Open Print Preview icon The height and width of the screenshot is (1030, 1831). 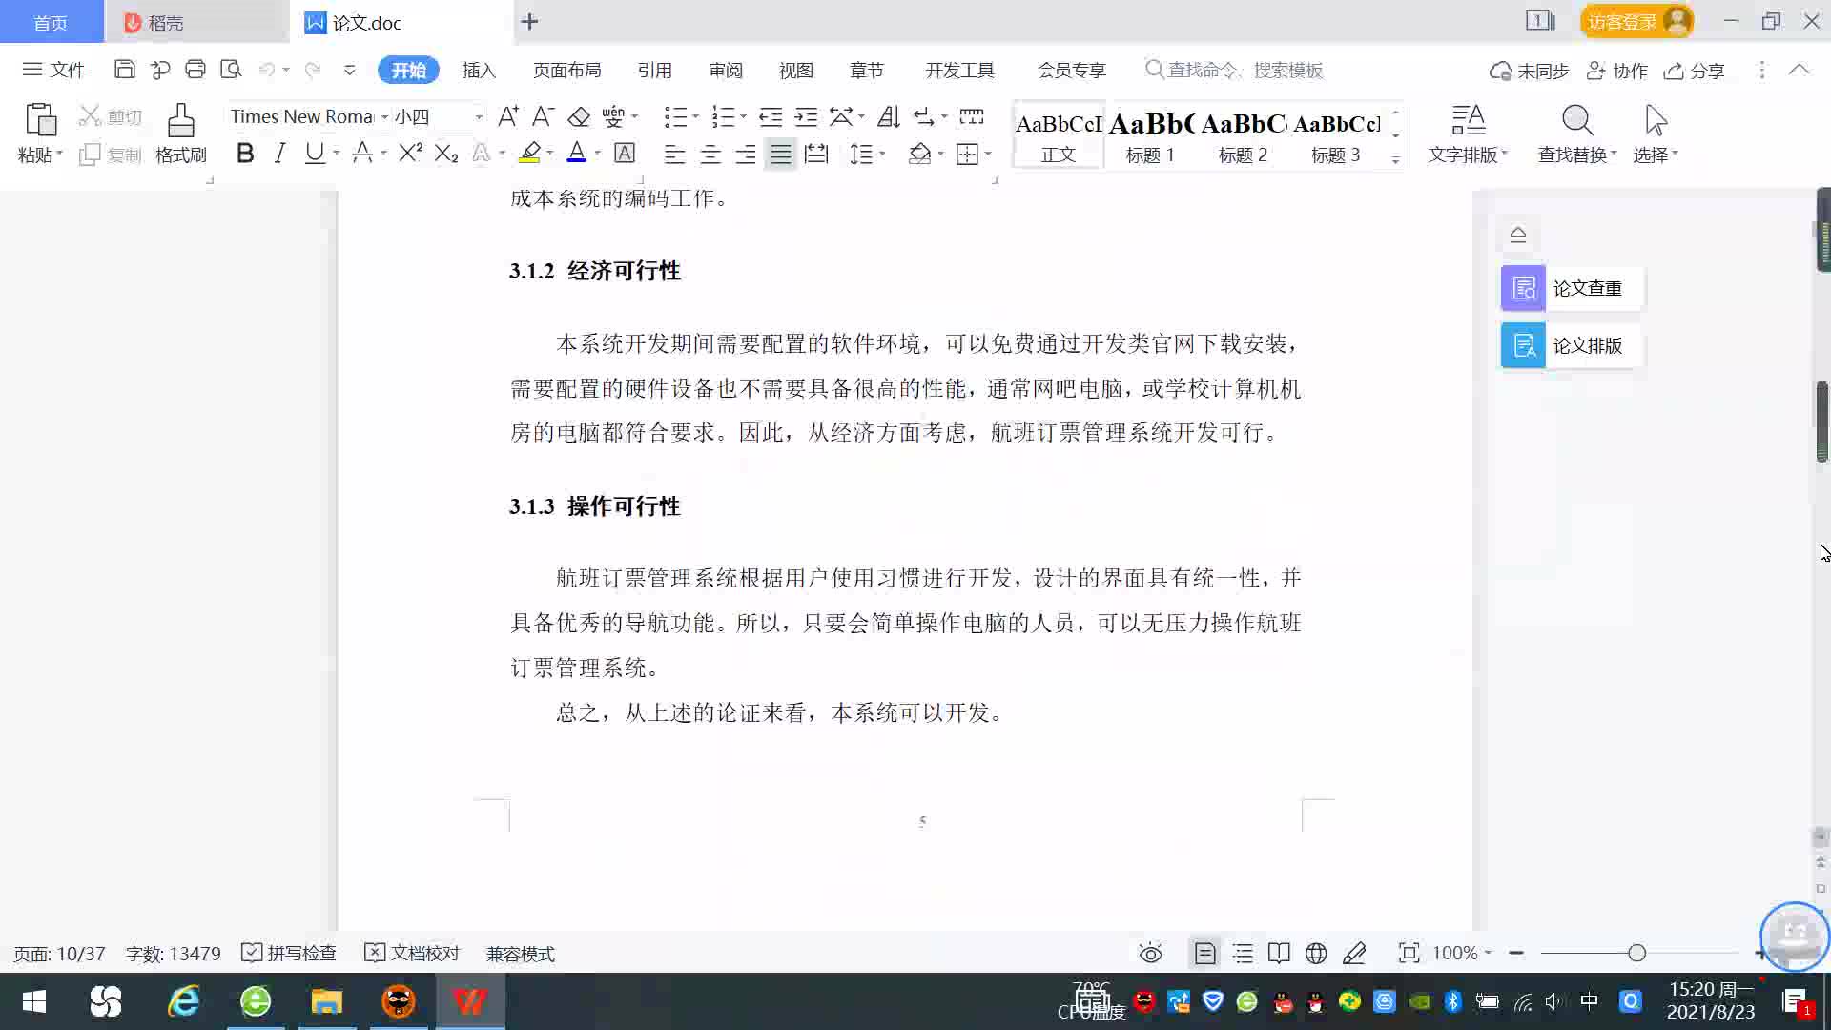tap(231, 70)
